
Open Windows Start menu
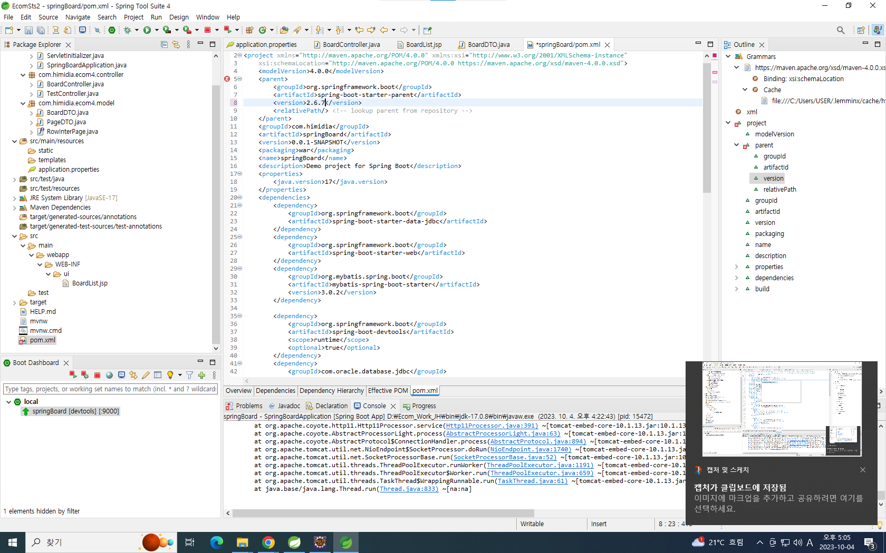tap(13, 542)
